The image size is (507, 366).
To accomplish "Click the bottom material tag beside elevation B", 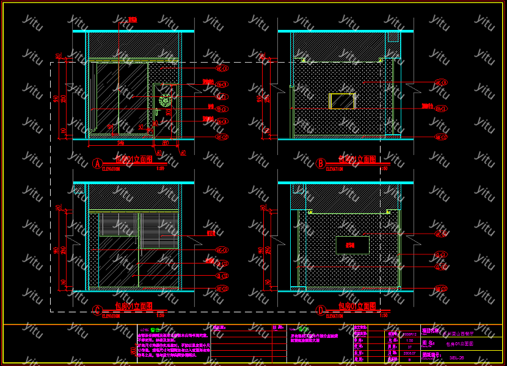I will pos(441,137).
